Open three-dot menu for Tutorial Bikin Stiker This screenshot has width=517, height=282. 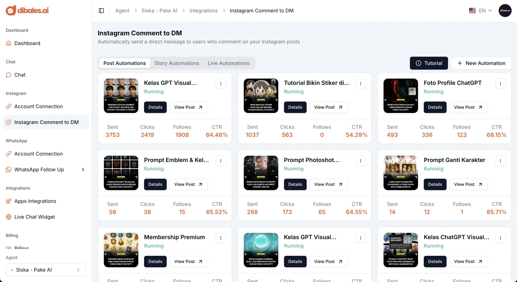point(360,84)
